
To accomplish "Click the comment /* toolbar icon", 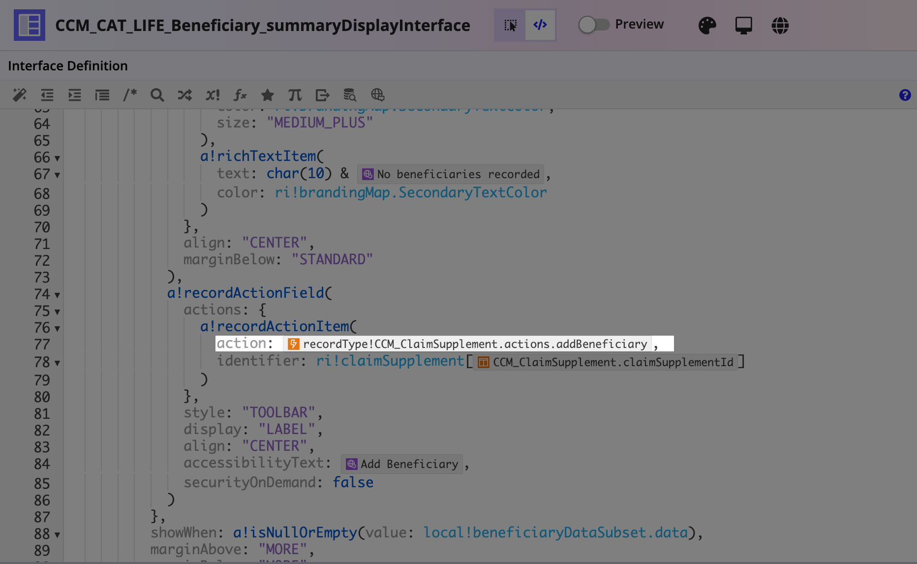I will point(130,94).
